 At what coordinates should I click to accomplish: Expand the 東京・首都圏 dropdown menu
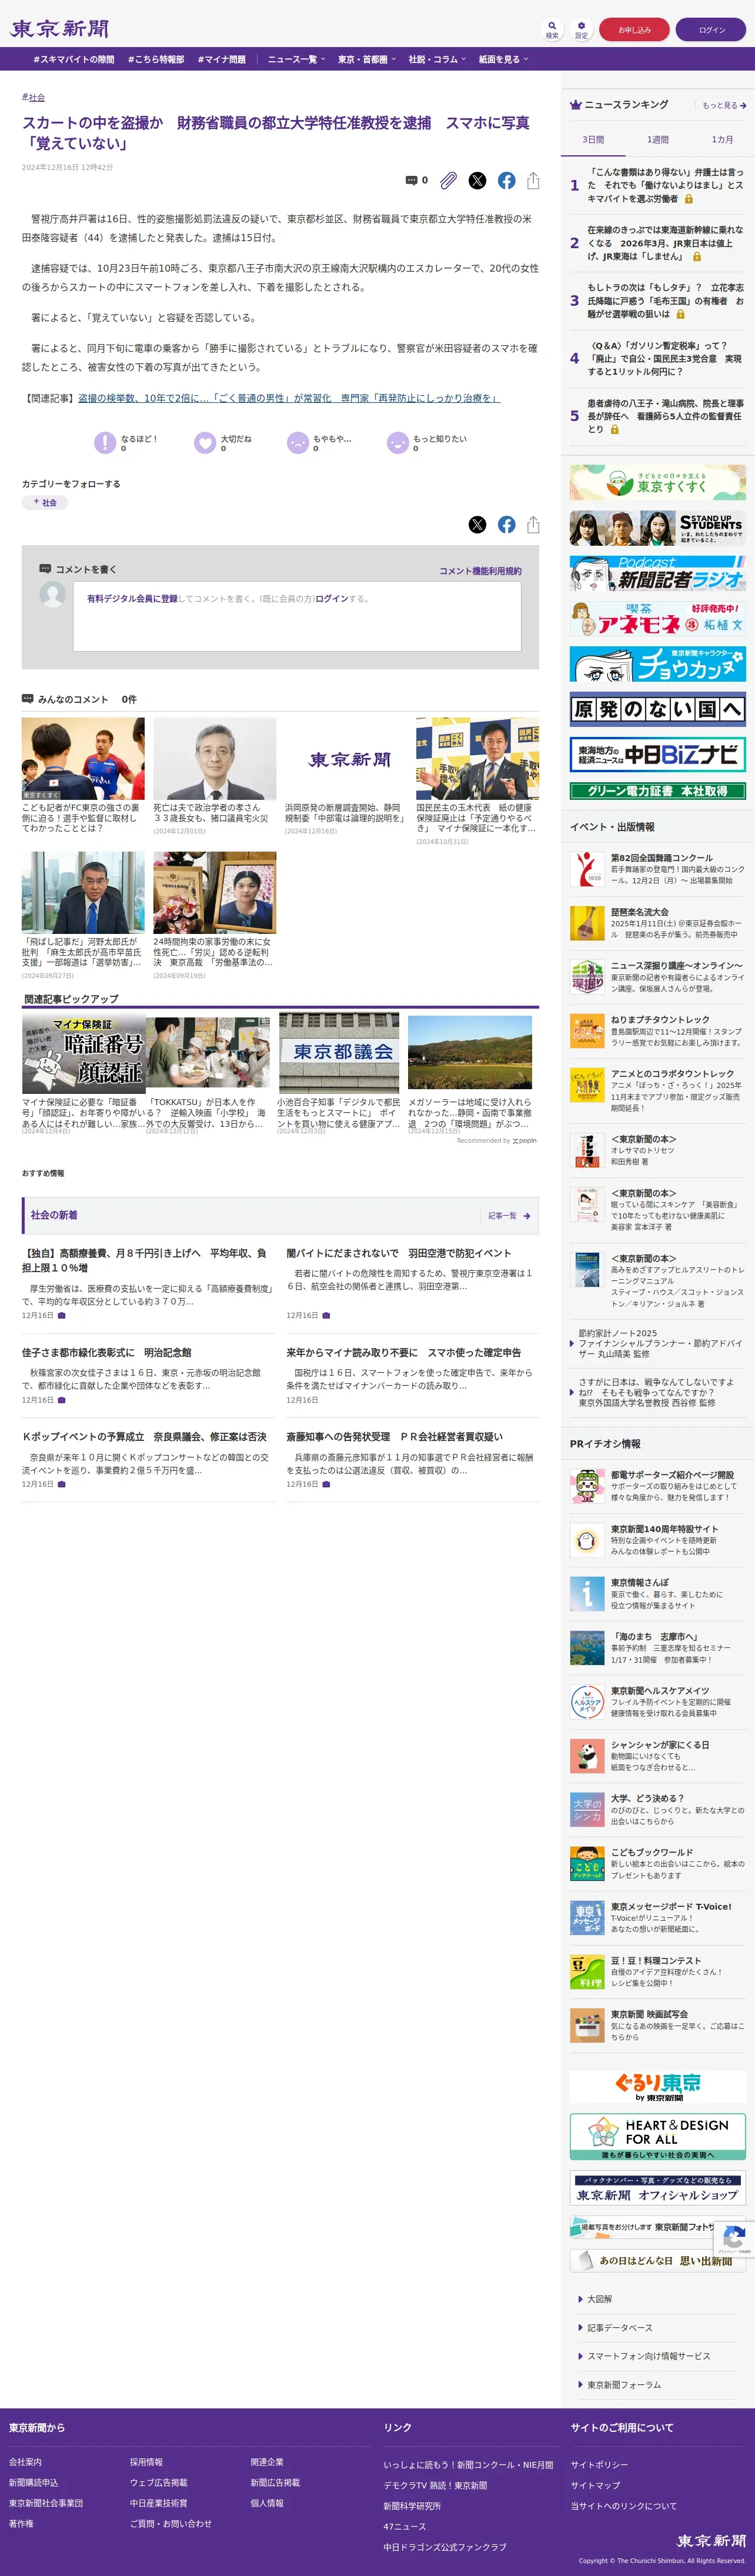(x=367, y=60)
